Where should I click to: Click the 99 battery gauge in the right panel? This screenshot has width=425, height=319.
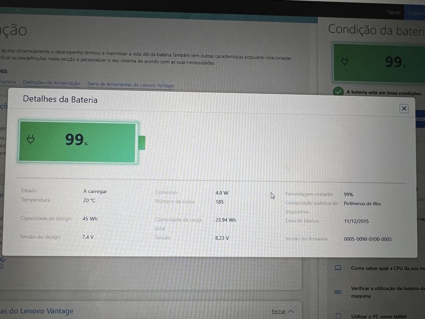coord(379,63)
